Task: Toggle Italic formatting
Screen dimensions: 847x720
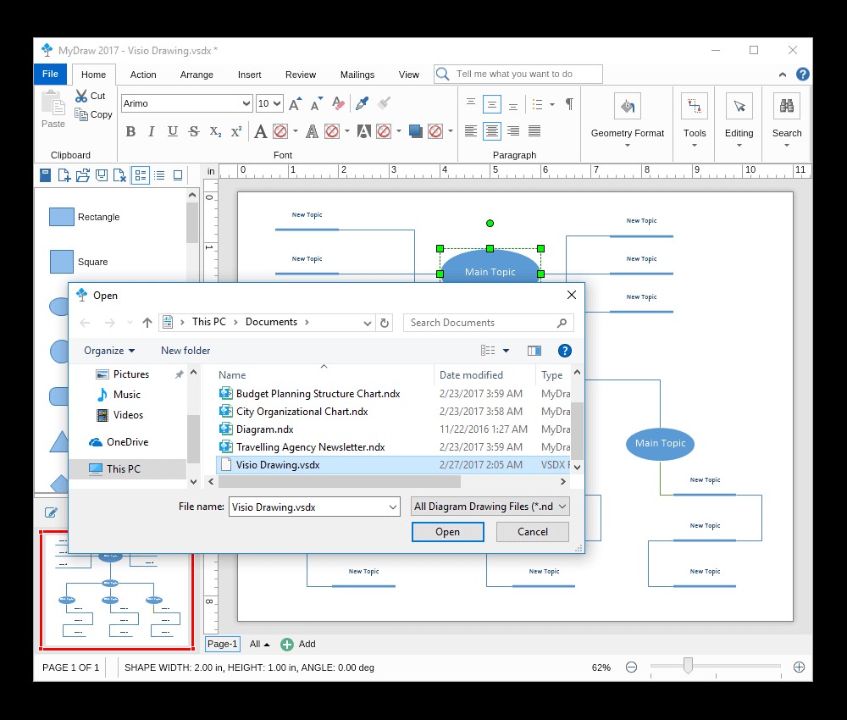Action: click(152, 131)
